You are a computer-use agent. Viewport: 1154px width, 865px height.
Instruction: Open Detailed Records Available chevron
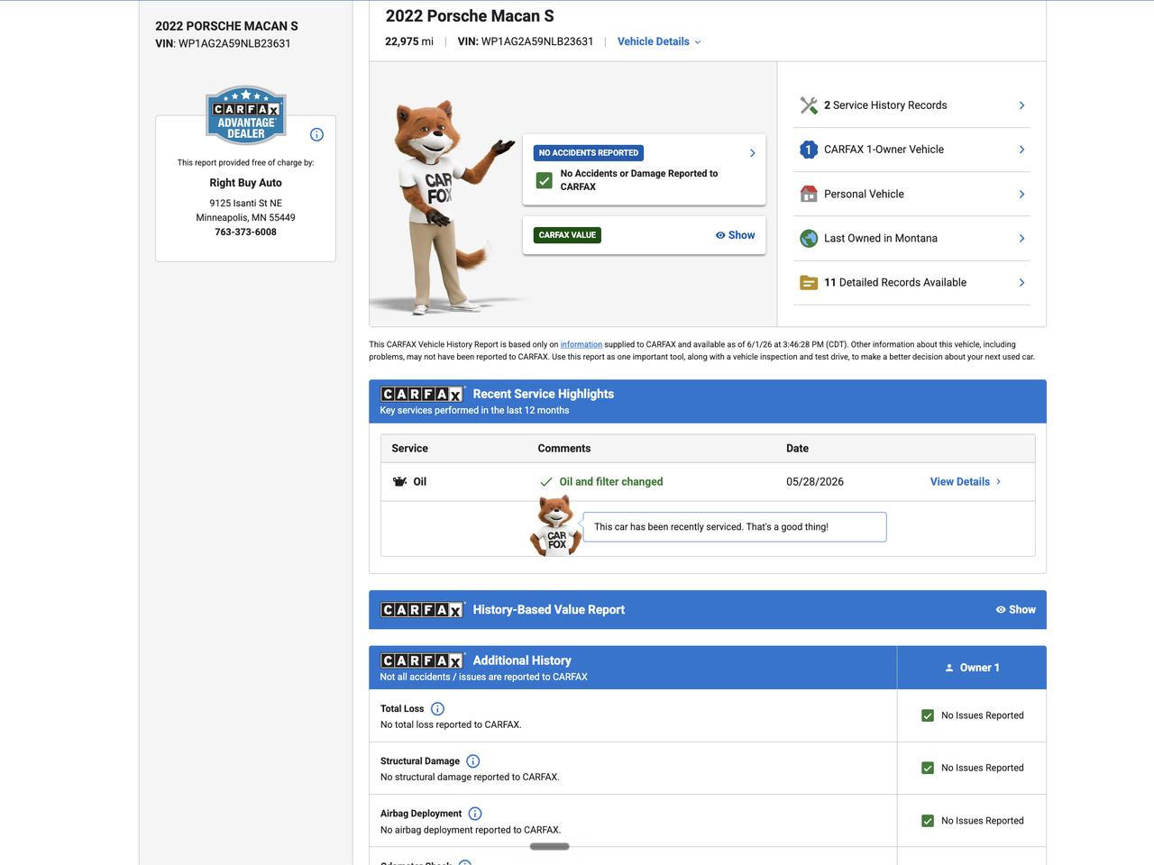click(x=1021, y=282)
